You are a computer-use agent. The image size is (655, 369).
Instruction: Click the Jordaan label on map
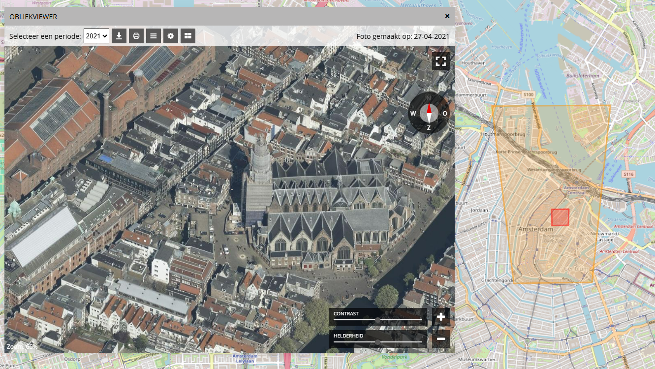[x=480, y=210]
